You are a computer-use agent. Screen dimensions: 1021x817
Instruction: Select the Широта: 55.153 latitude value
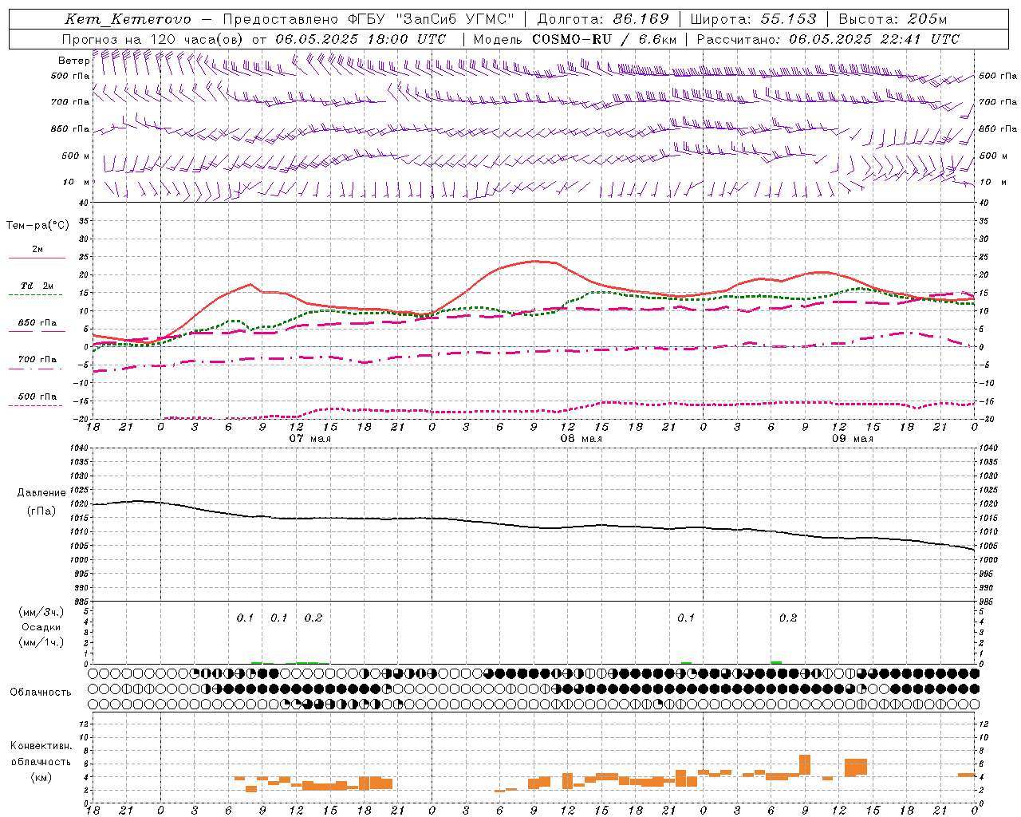point(754,19)
